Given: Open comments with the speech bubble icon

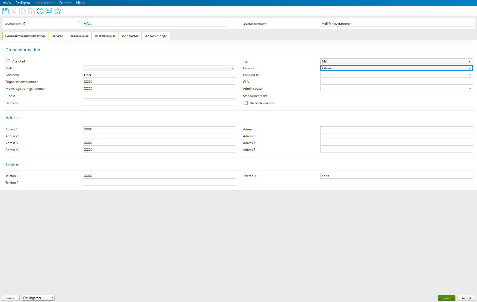Looking at the screenshot, I should 49,11.
